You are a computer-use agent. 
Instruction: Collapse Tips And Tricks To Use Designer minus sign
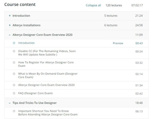click(x=10, y=103)
